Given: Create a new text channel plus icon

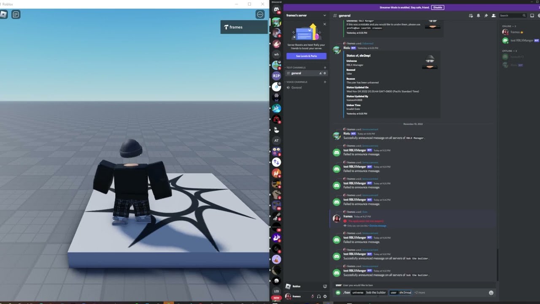Looking at the screenshot, I should click(x=325, y=68).
